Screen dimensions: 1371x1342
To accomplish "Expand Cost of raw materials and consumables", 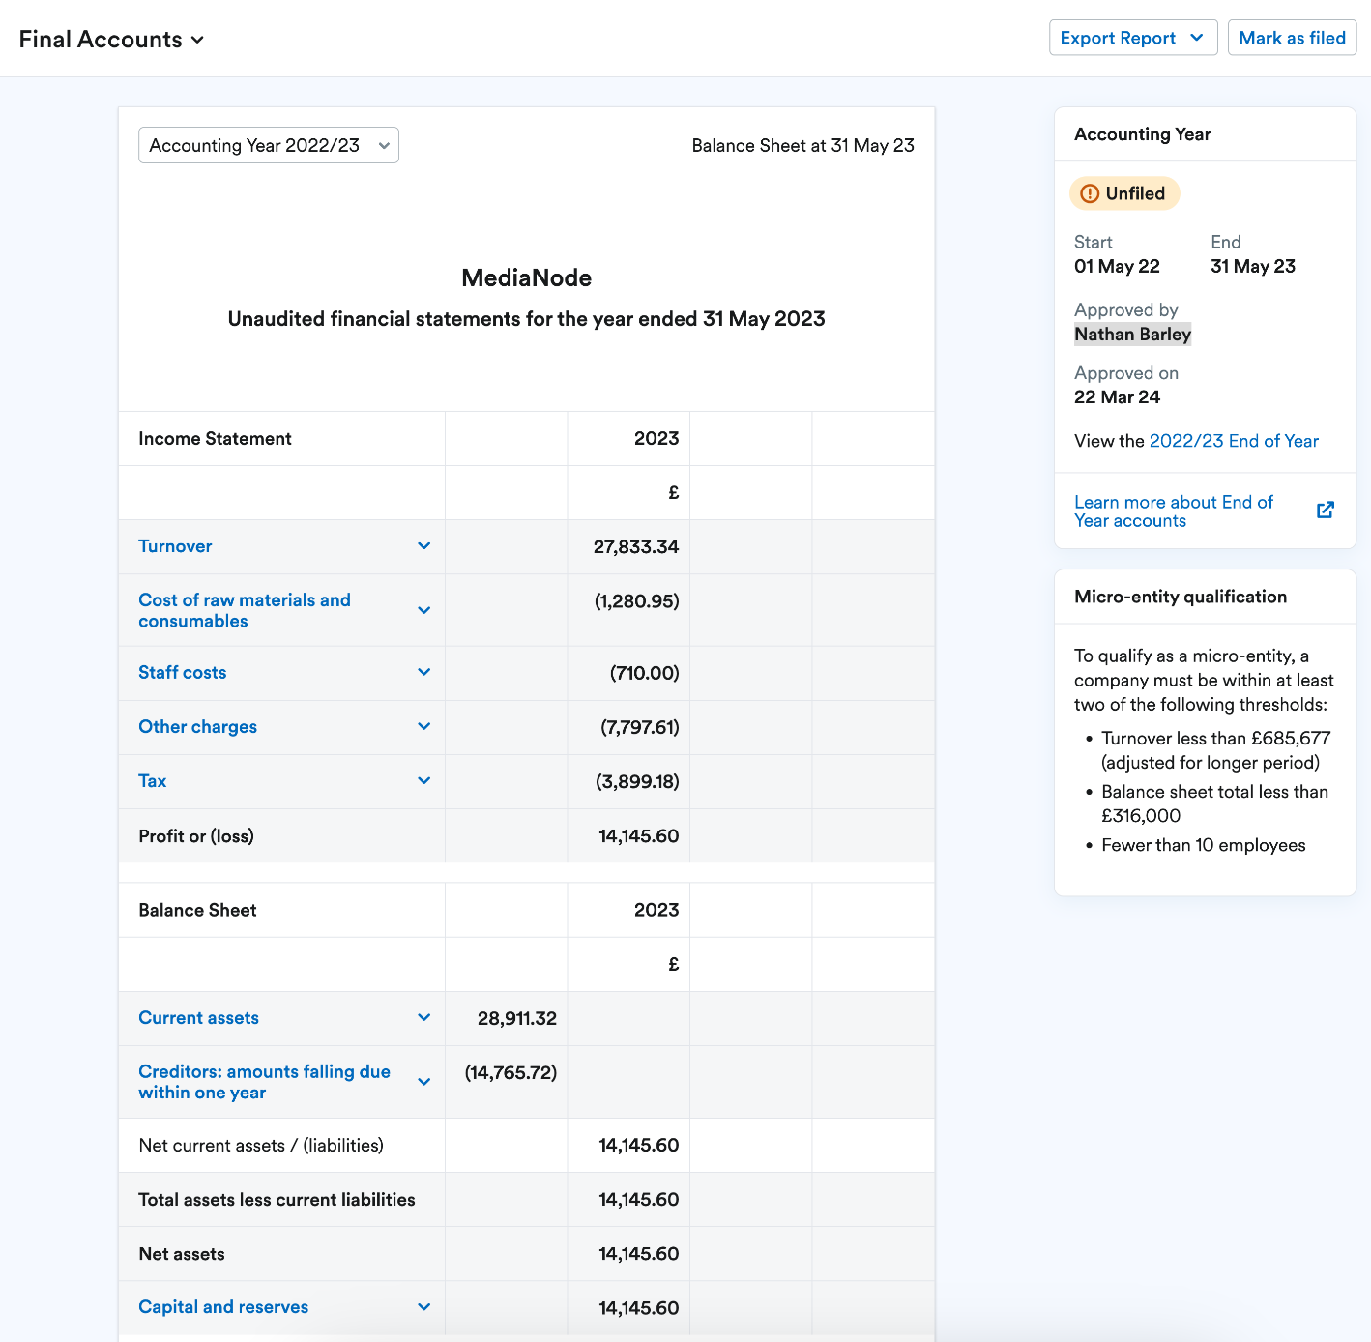I will (423, 610).
